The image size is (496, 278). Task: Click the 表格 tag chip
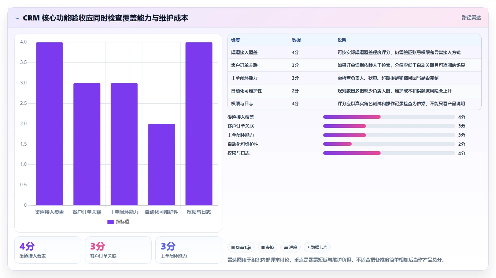tap(267, 247)
